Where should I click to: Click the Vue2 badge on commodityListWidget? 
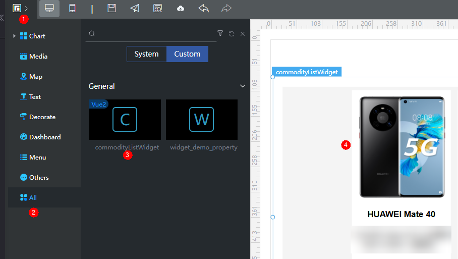point(99,104)
